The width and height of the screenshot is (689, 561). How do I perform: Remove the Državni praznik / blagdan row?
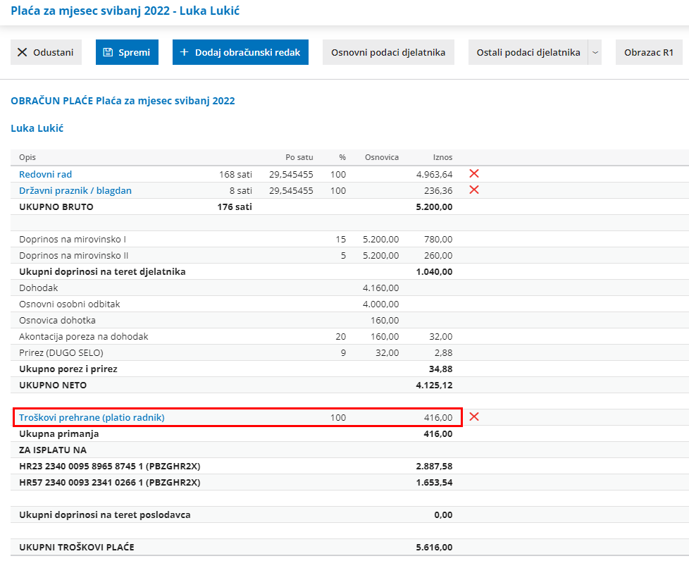[x=474, y=190]
